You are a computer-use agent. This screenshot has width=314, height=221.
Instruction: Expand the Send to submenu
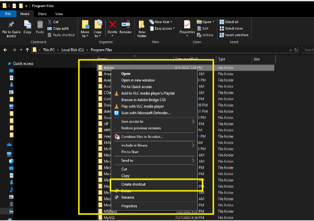154,160
